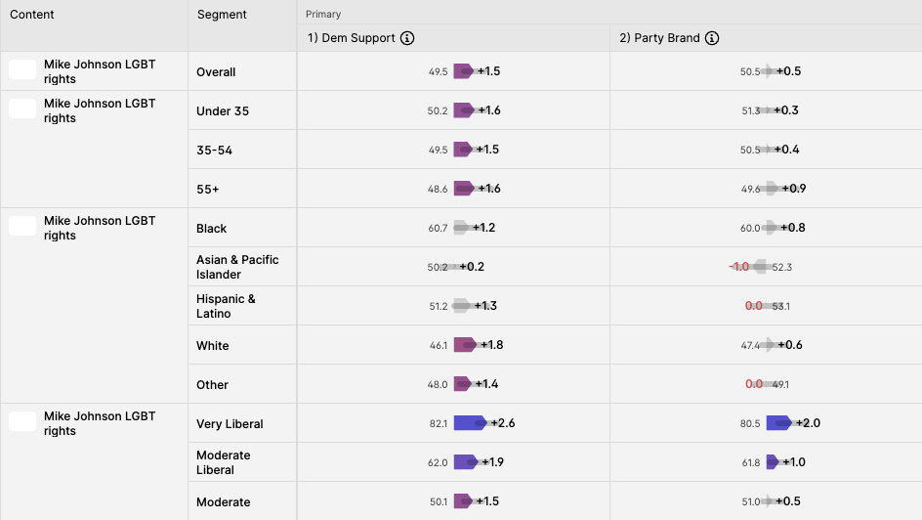The image size is (922, 520).
Task: Click the Party Brand +0.8 value for Black
Action: [x=793, y=228]
